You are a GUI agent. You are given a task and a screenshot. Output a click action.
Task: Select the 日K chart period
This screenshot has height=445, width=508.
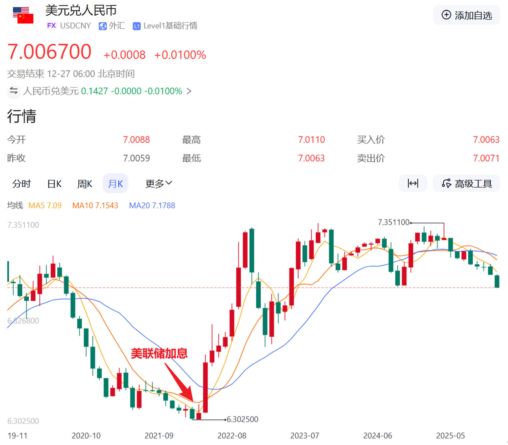point(54,184)
